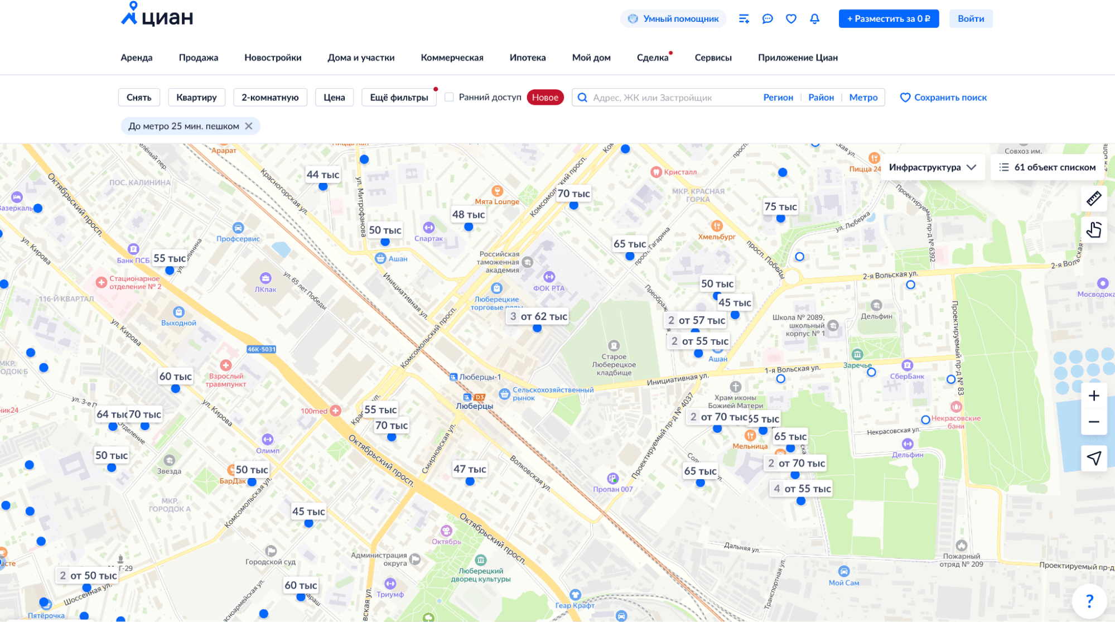
Task: Open the compare list icon
Action: tap(744, 19)
